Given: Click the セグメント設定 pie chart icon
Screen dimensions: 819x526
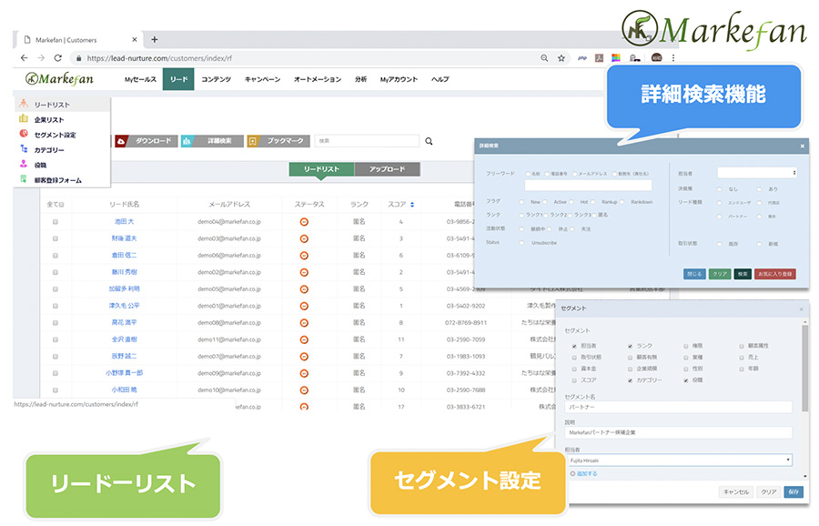Looking at the screenshot, I should click(24, 135).
